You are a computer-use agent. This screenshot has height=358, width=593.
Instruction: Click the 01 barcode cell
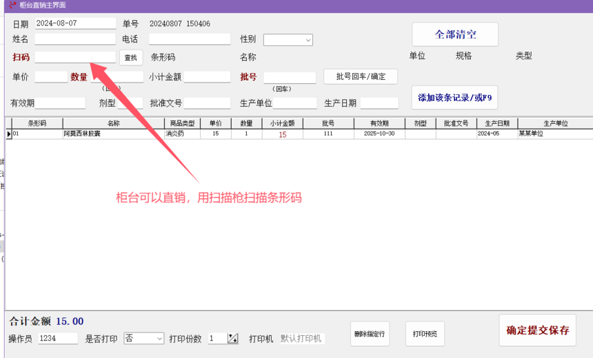click(x=37, y=134)
